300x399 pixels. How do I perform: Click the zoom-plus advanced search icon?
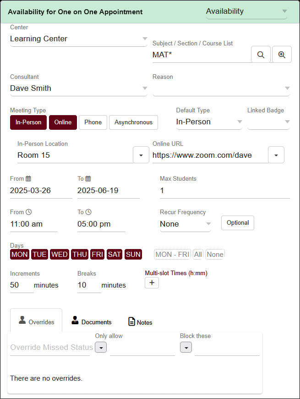(x=282, y=55)
